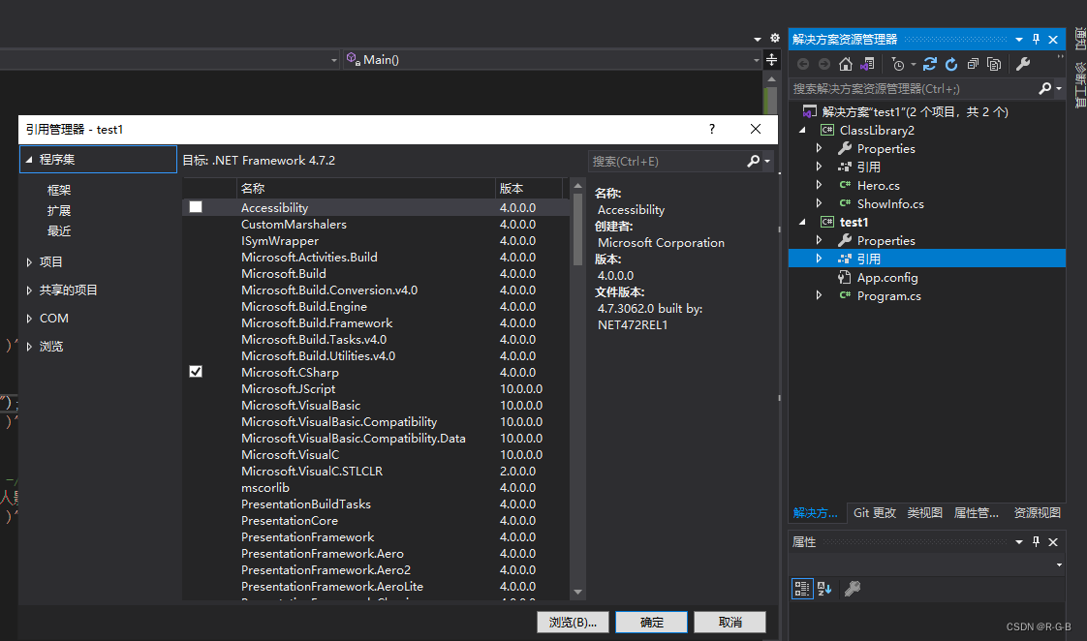The width and height of the screenshot is (1087, 641).
Task: Click the App.config file icon
Action: tap(845, 277)
